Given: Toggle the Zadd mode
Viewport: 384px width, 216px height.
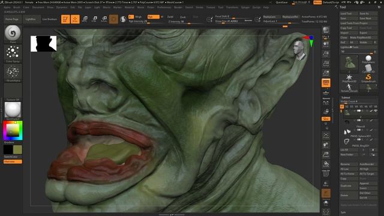Looking at the screenshot, I should pyautogui.click(x=170, y=17).
